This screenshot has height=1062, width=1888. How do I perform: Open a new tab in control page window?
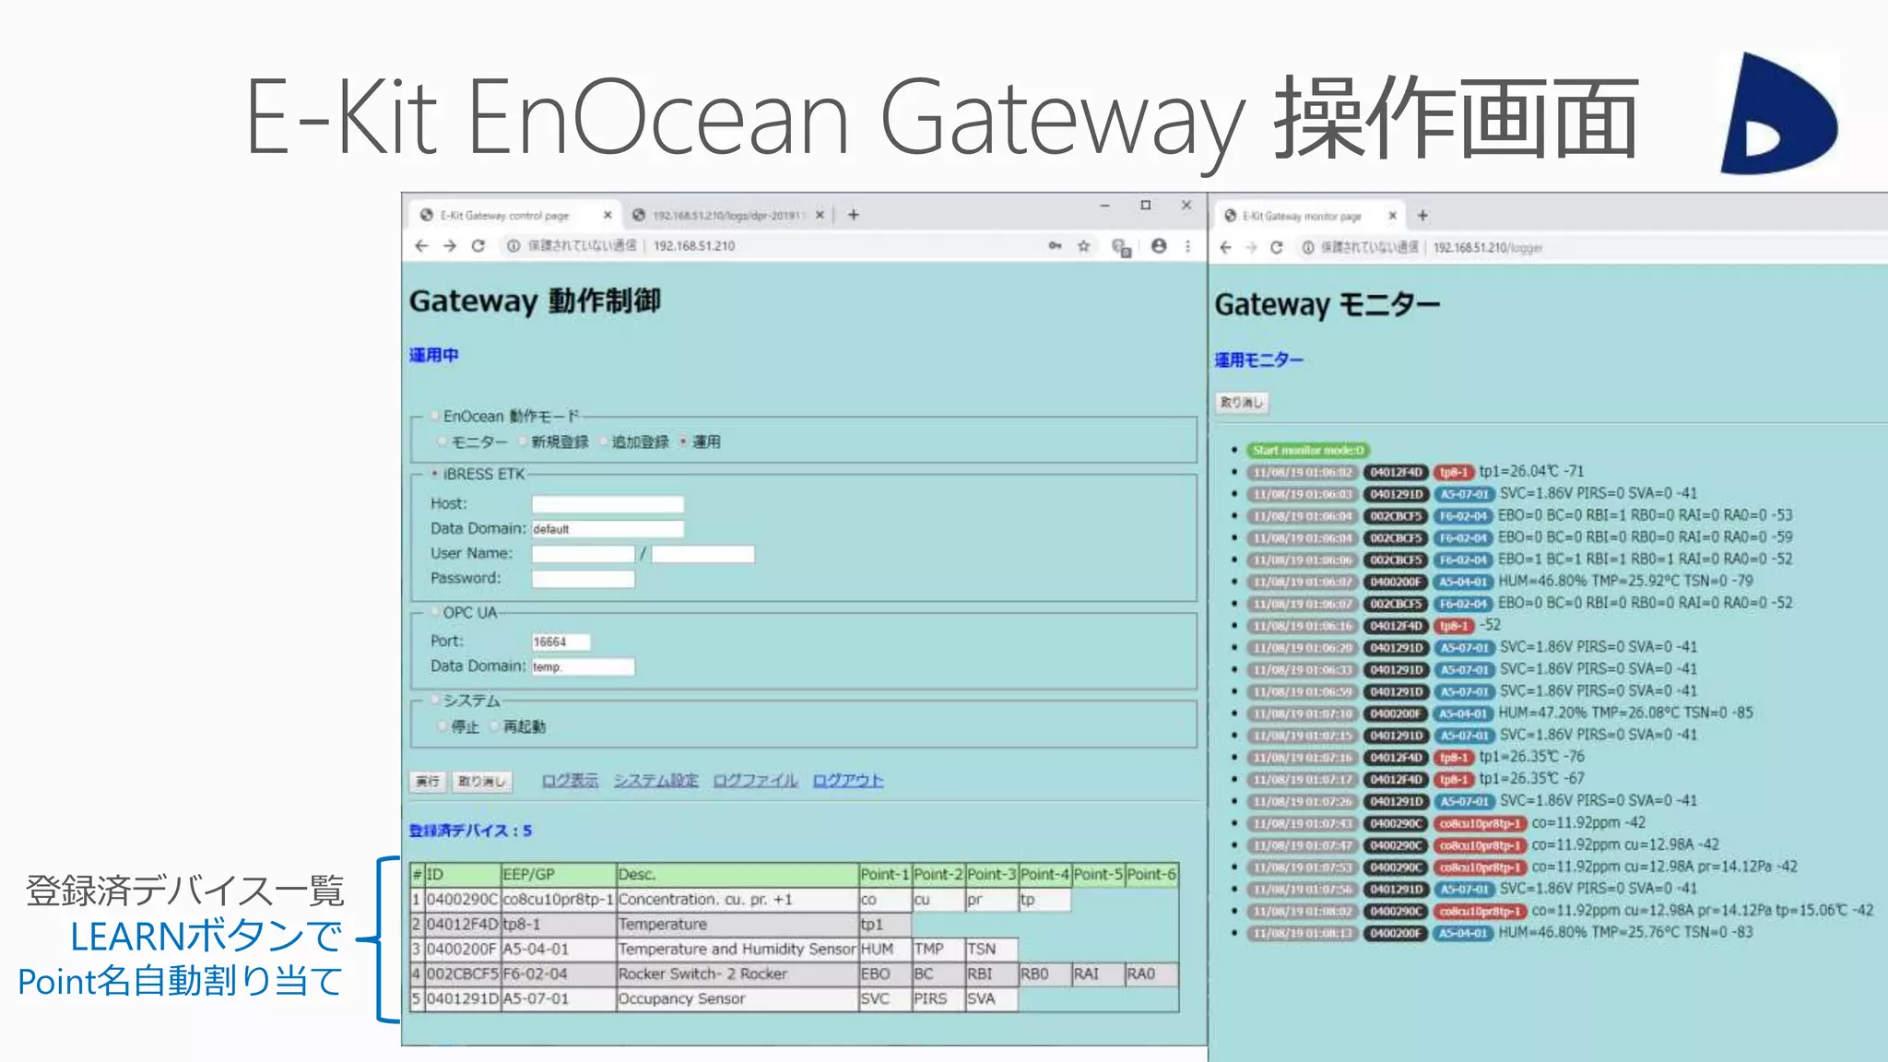click(x=854, y=215)
